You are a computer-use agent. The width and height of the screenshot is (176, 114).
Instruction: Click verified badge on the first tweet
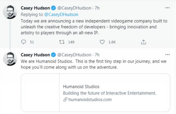54,8
